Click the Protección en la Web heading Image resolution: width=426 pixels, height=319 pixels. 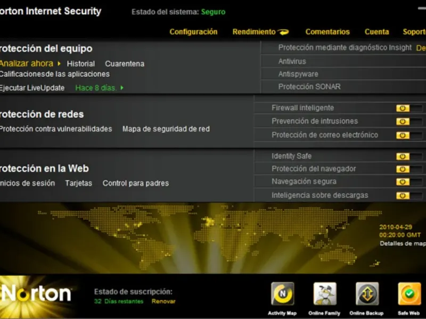point(44,169)
